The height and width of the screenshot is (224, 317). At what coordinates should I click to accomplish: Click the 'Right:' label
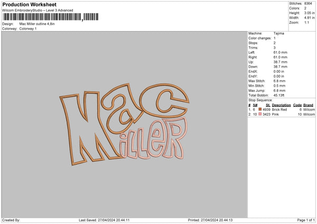tap(253, 57)
